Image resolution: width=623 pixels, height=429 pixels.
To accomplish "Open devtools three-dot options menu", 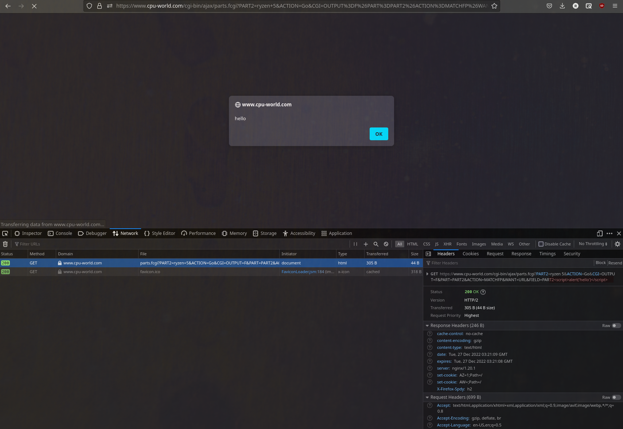I will [x=610, y=233].
